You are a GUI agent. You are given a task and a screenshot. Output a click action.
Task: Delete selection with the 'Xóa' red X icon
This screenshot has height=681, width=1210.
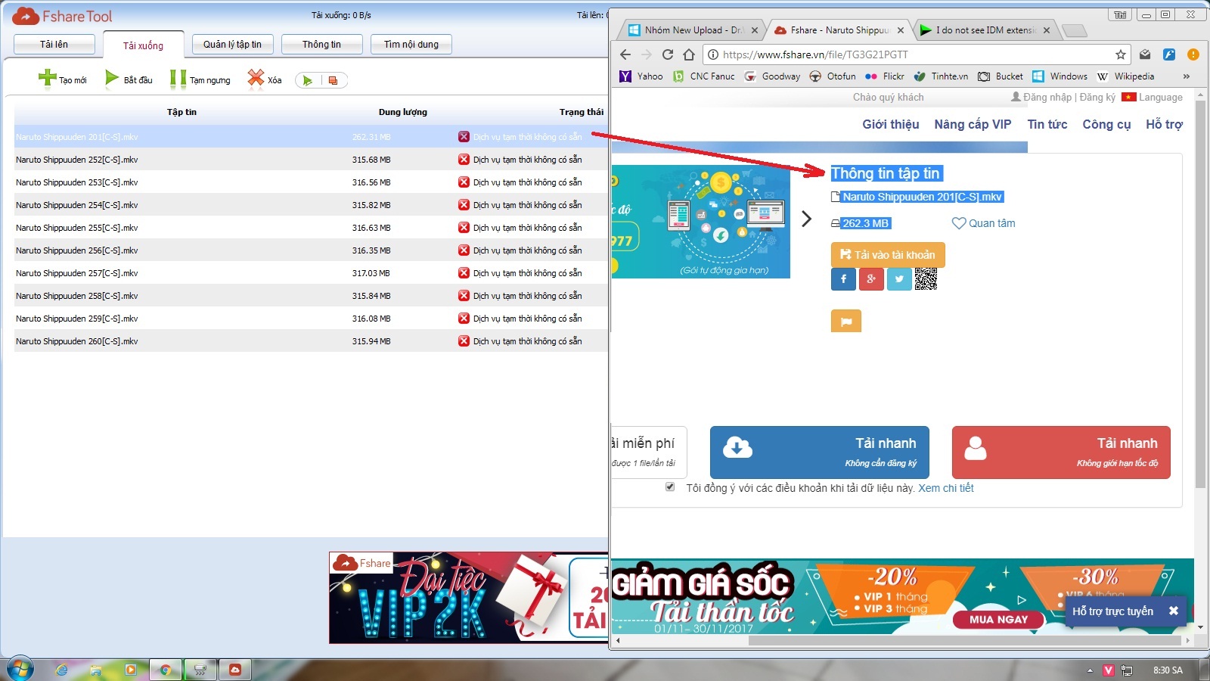[x=256, y=78]
